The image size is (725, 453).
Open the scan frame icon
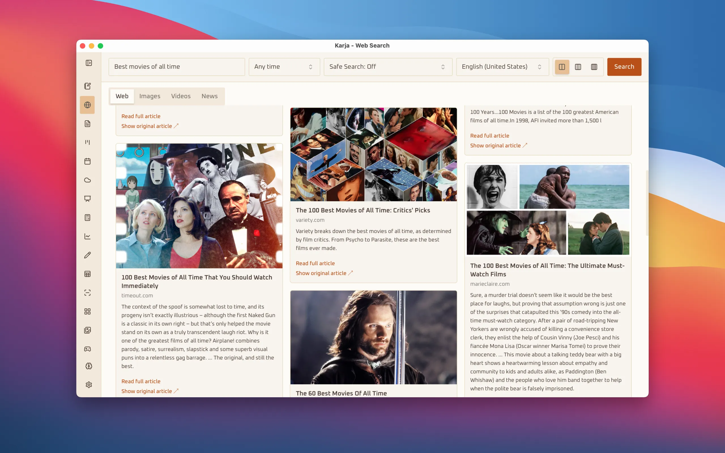[88, 293]
